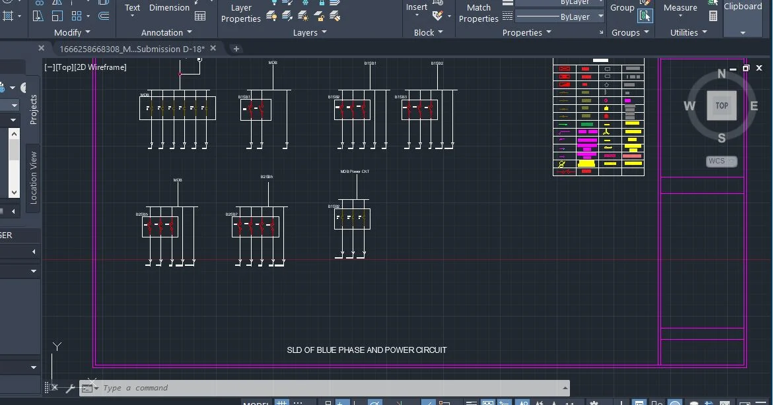This screenshot has width=774, height=405.
Task: Click the Layer Off lightbulb icon
Action: [x=271, y=16]
